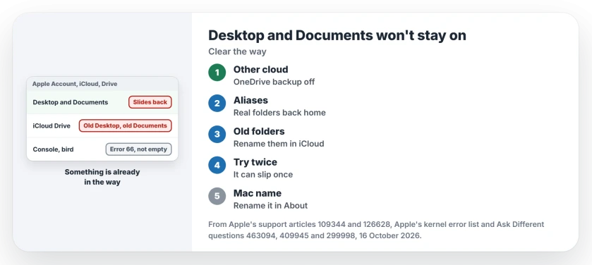Select the "Try twice" step title
Screen dimensions: 592x265
[x=255, y=162]
